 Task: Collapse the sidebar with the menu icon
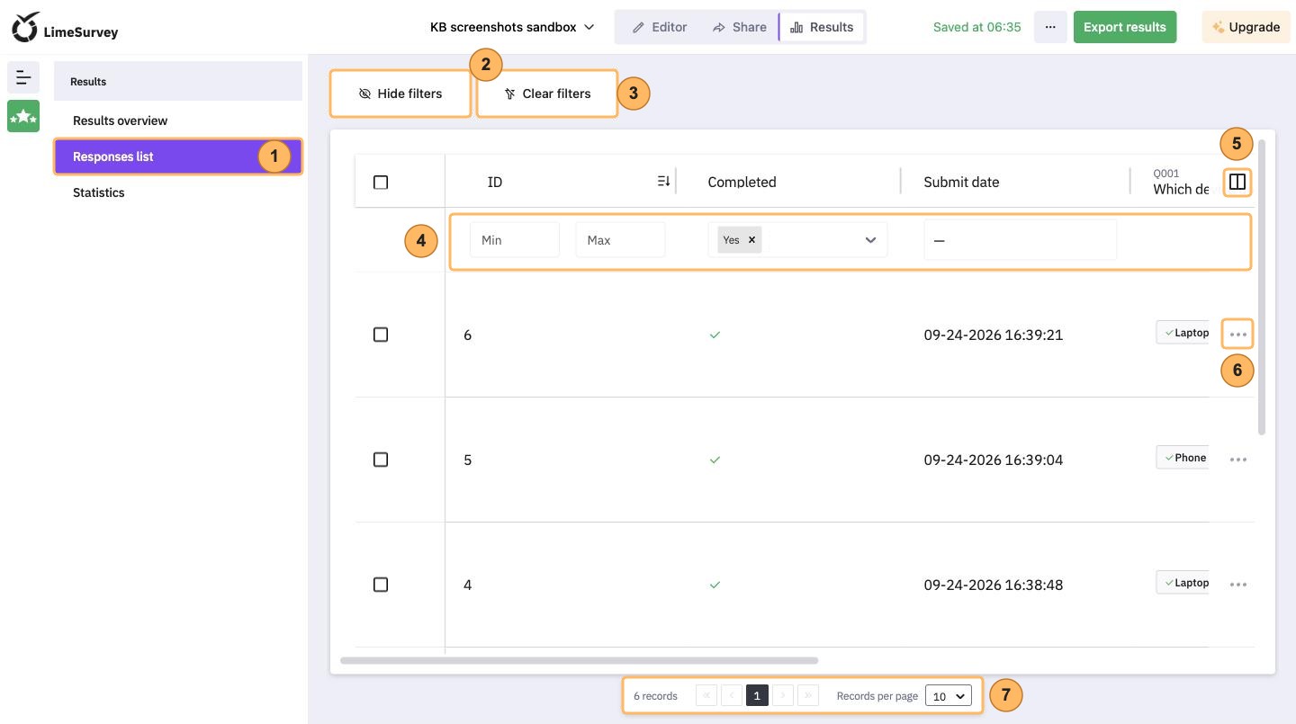[23, 77]
